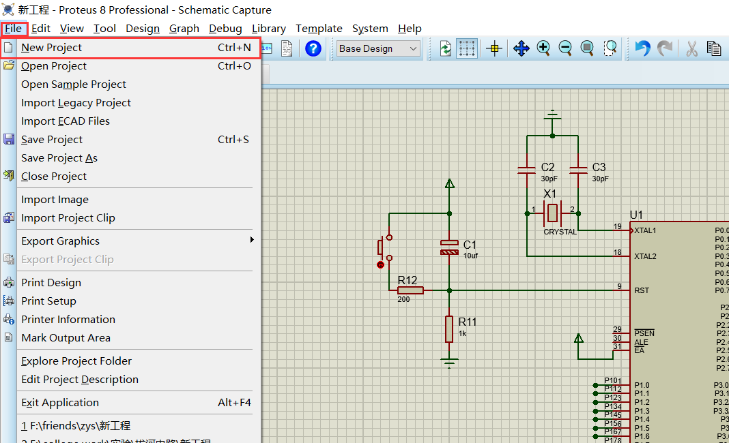Select Mark Output Area
The width and height of the screenshot is (729, 443).
coord(130,338)
